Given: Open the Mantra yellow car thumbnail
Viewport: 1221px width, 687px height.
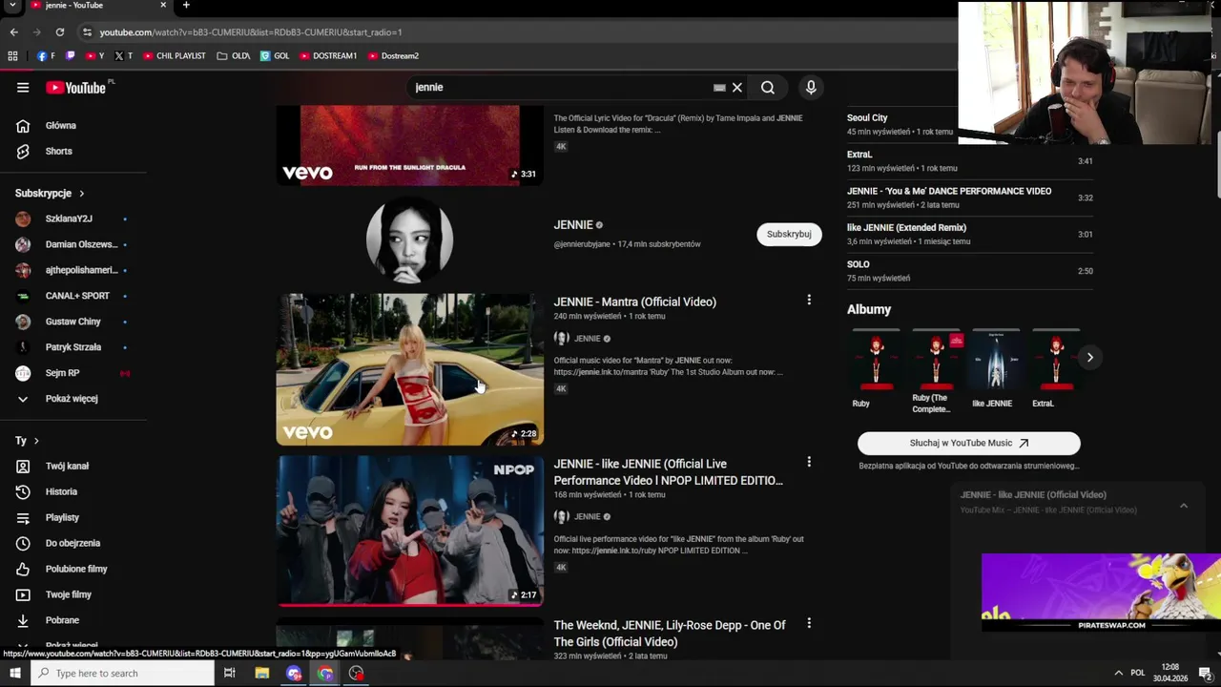Looking at the screenshot, I should [410, 370].
